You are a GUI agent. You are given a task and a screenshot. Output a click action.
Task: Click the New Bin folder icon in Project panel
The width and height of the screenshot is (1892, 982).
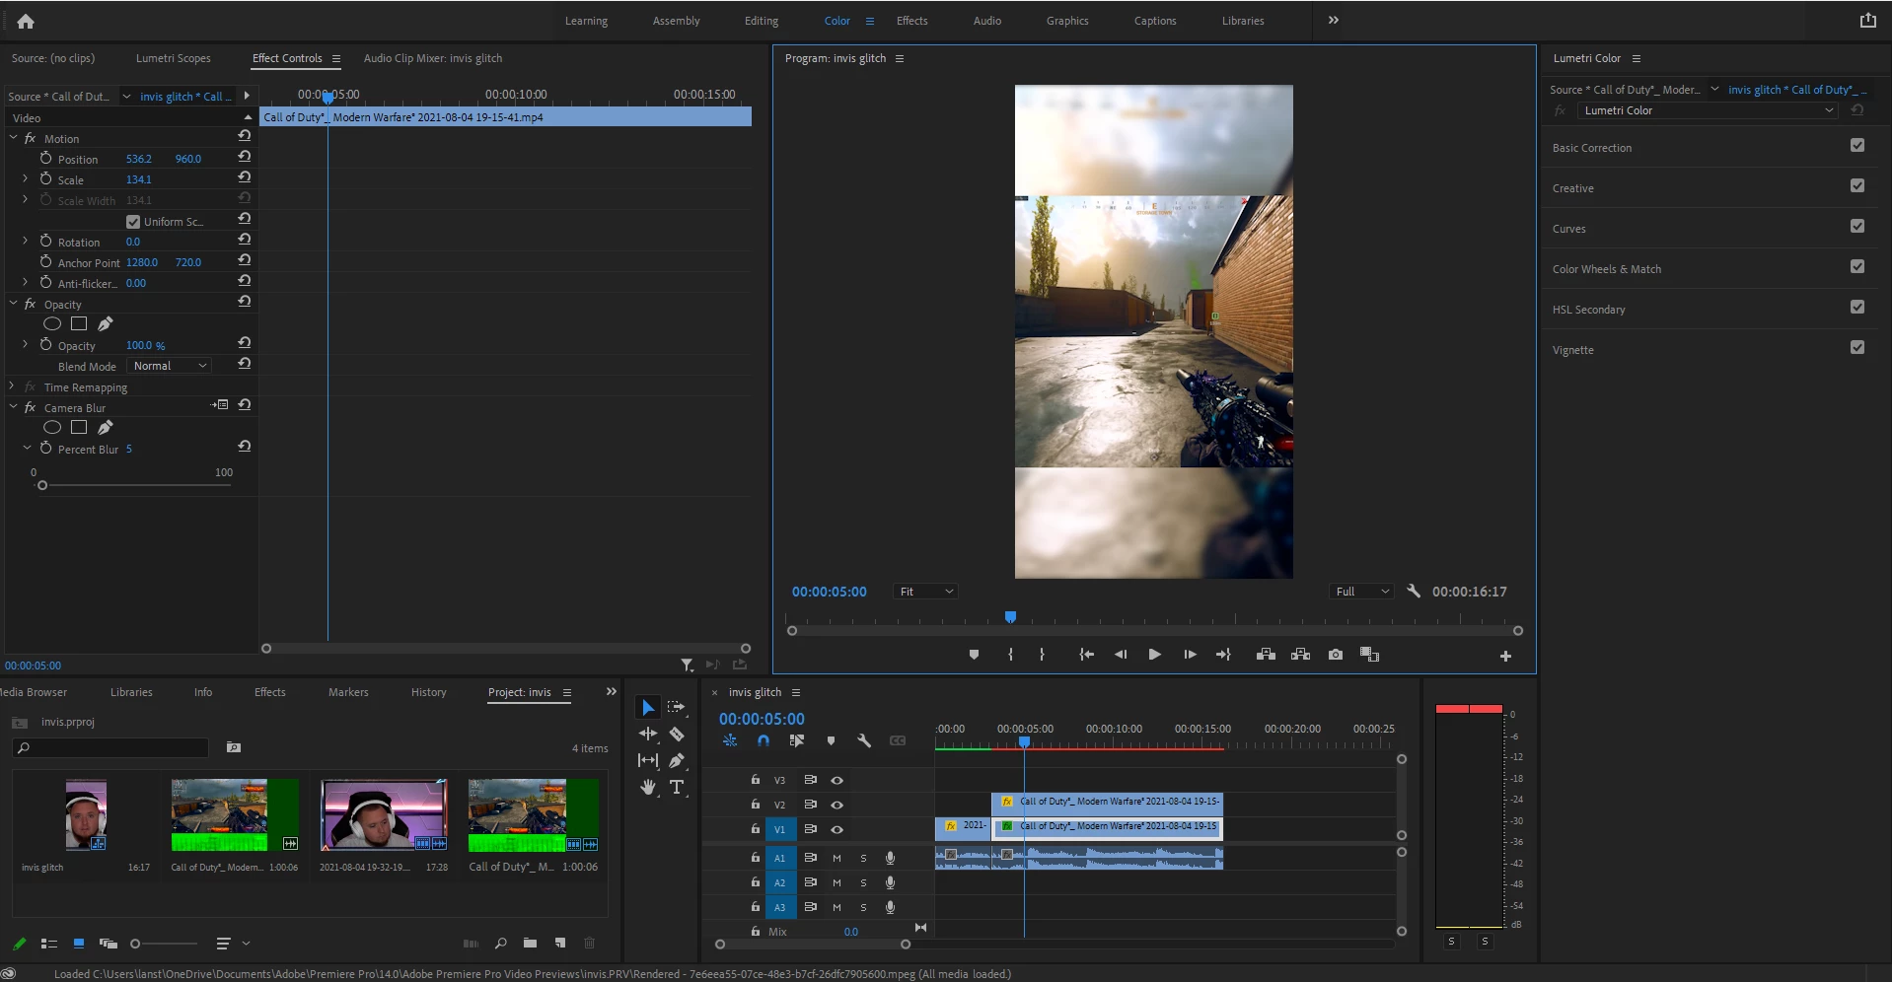pyautogui.click(x=530, y=944)
